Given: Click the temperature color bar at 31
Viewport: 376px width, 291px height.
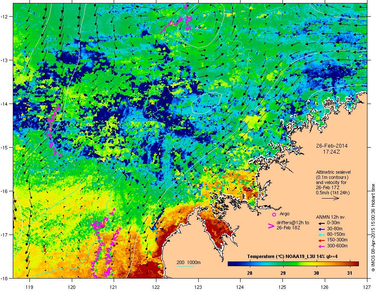Looking at the screenshot, I should click(x=350, y=264).
